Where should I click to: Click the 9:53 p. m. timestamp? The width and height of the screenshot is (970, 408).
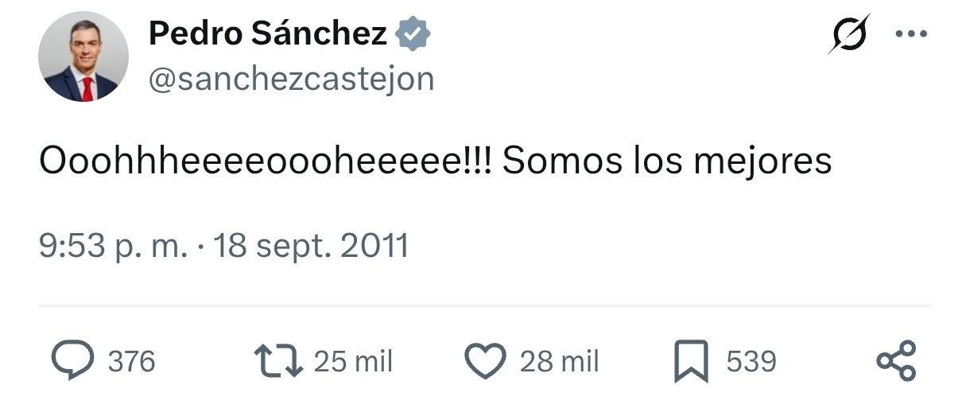pos(113,247)
